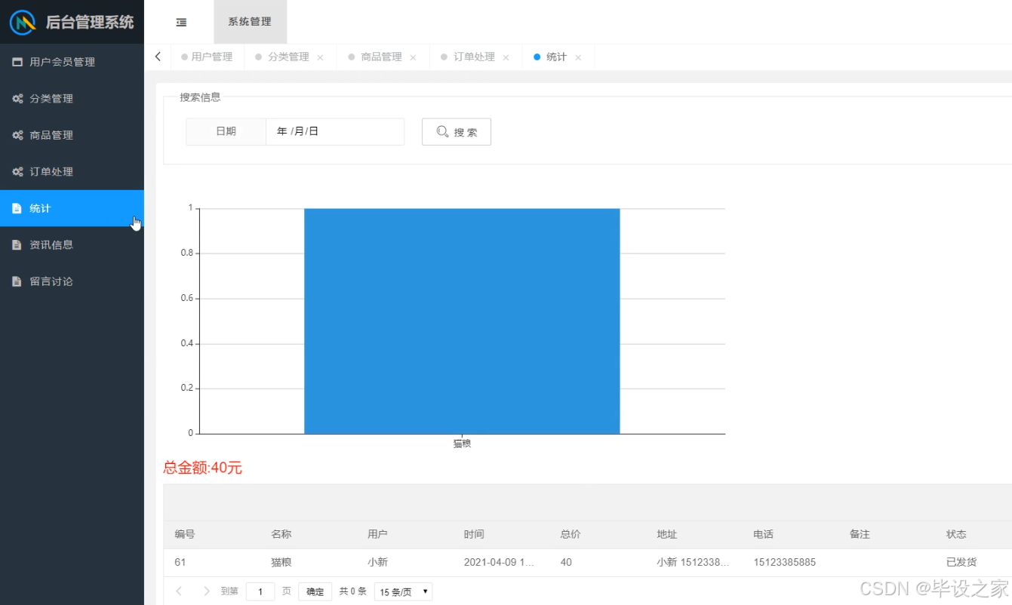This screenshot has height=605, width=1012.
Task: Switch to the 用户管理 tab
Action: coord(210,56)
